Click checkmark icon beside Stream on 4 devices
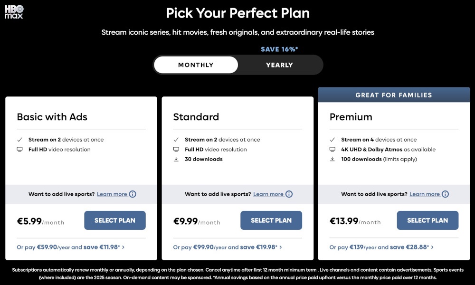 332,140
